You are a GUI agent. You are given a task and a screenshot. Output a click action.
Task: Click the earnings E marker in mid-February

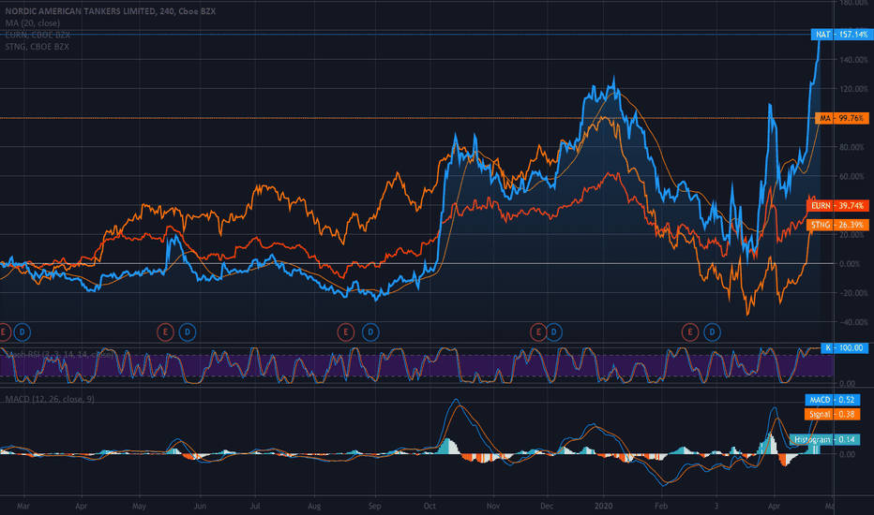click(x=690, y=332)
